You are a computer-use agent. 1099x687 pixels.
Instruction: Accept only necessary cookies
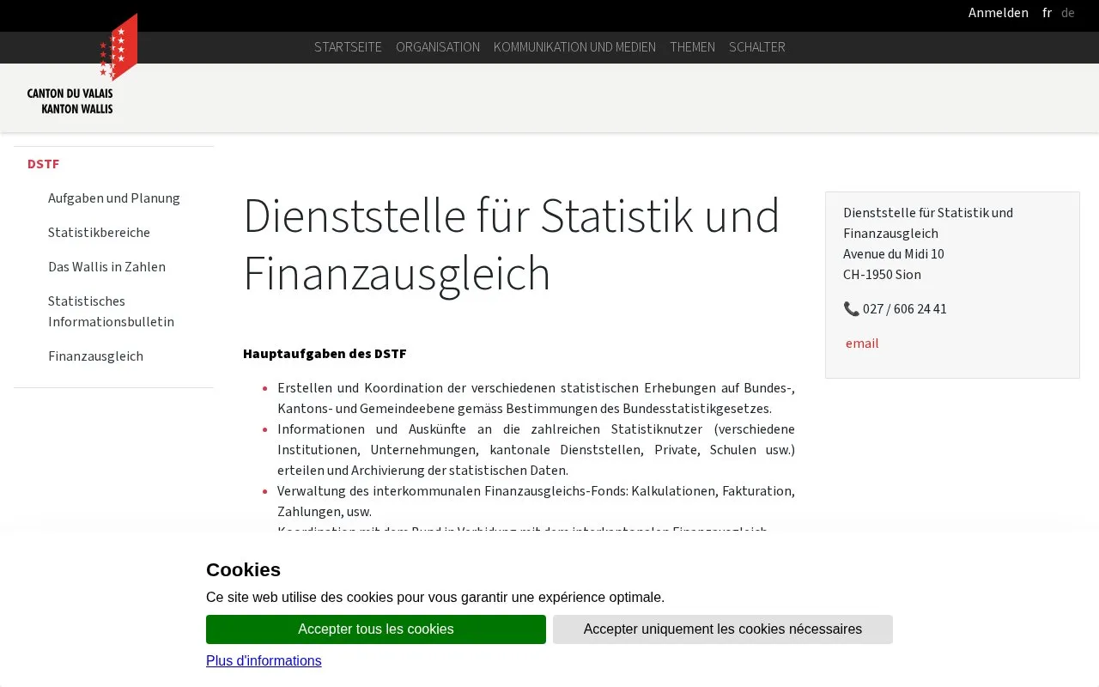pos(723,629)
